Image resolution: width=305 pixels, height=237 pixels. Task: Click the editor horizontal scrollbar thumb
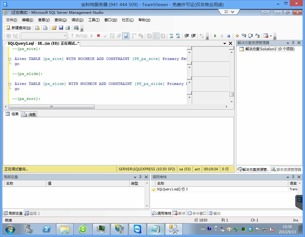[51, 107]
